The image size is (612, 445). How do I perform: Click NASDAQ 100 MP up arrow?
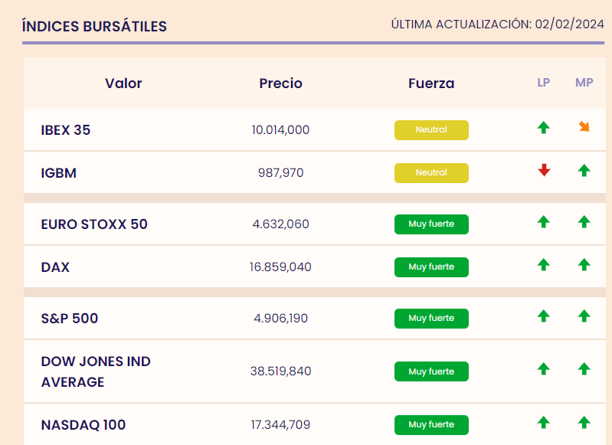click(584, 422)
